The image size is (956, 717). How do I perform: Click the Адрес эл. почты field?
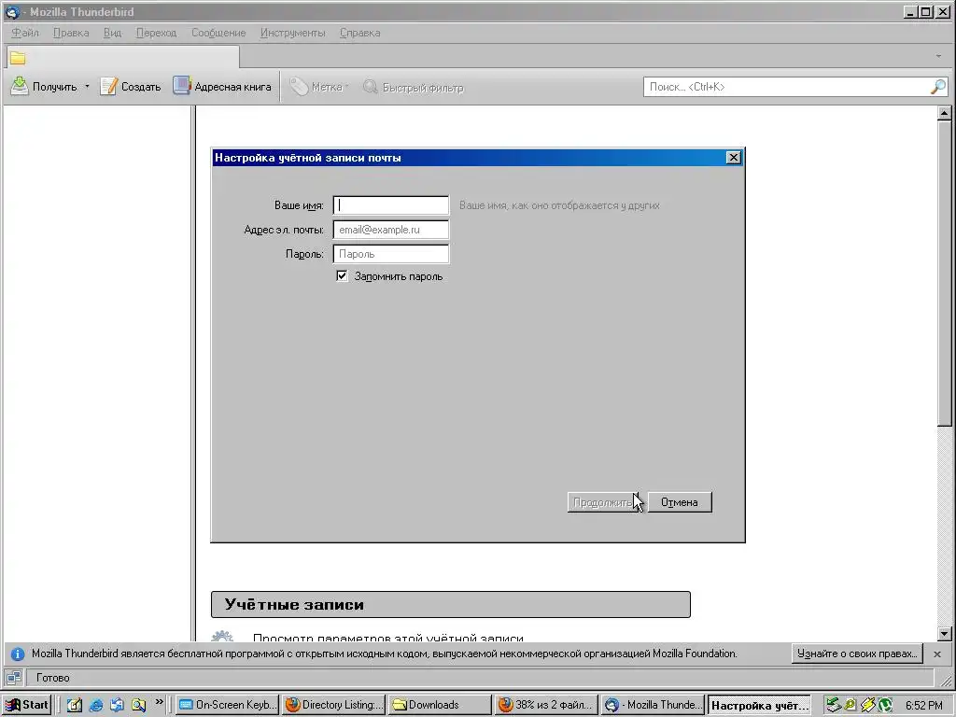click(391, 230)
